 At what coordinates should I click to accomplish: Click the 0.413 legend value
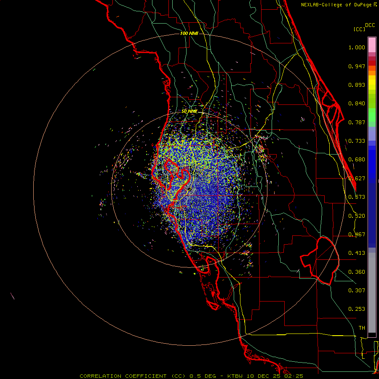(x=357, y=253)
